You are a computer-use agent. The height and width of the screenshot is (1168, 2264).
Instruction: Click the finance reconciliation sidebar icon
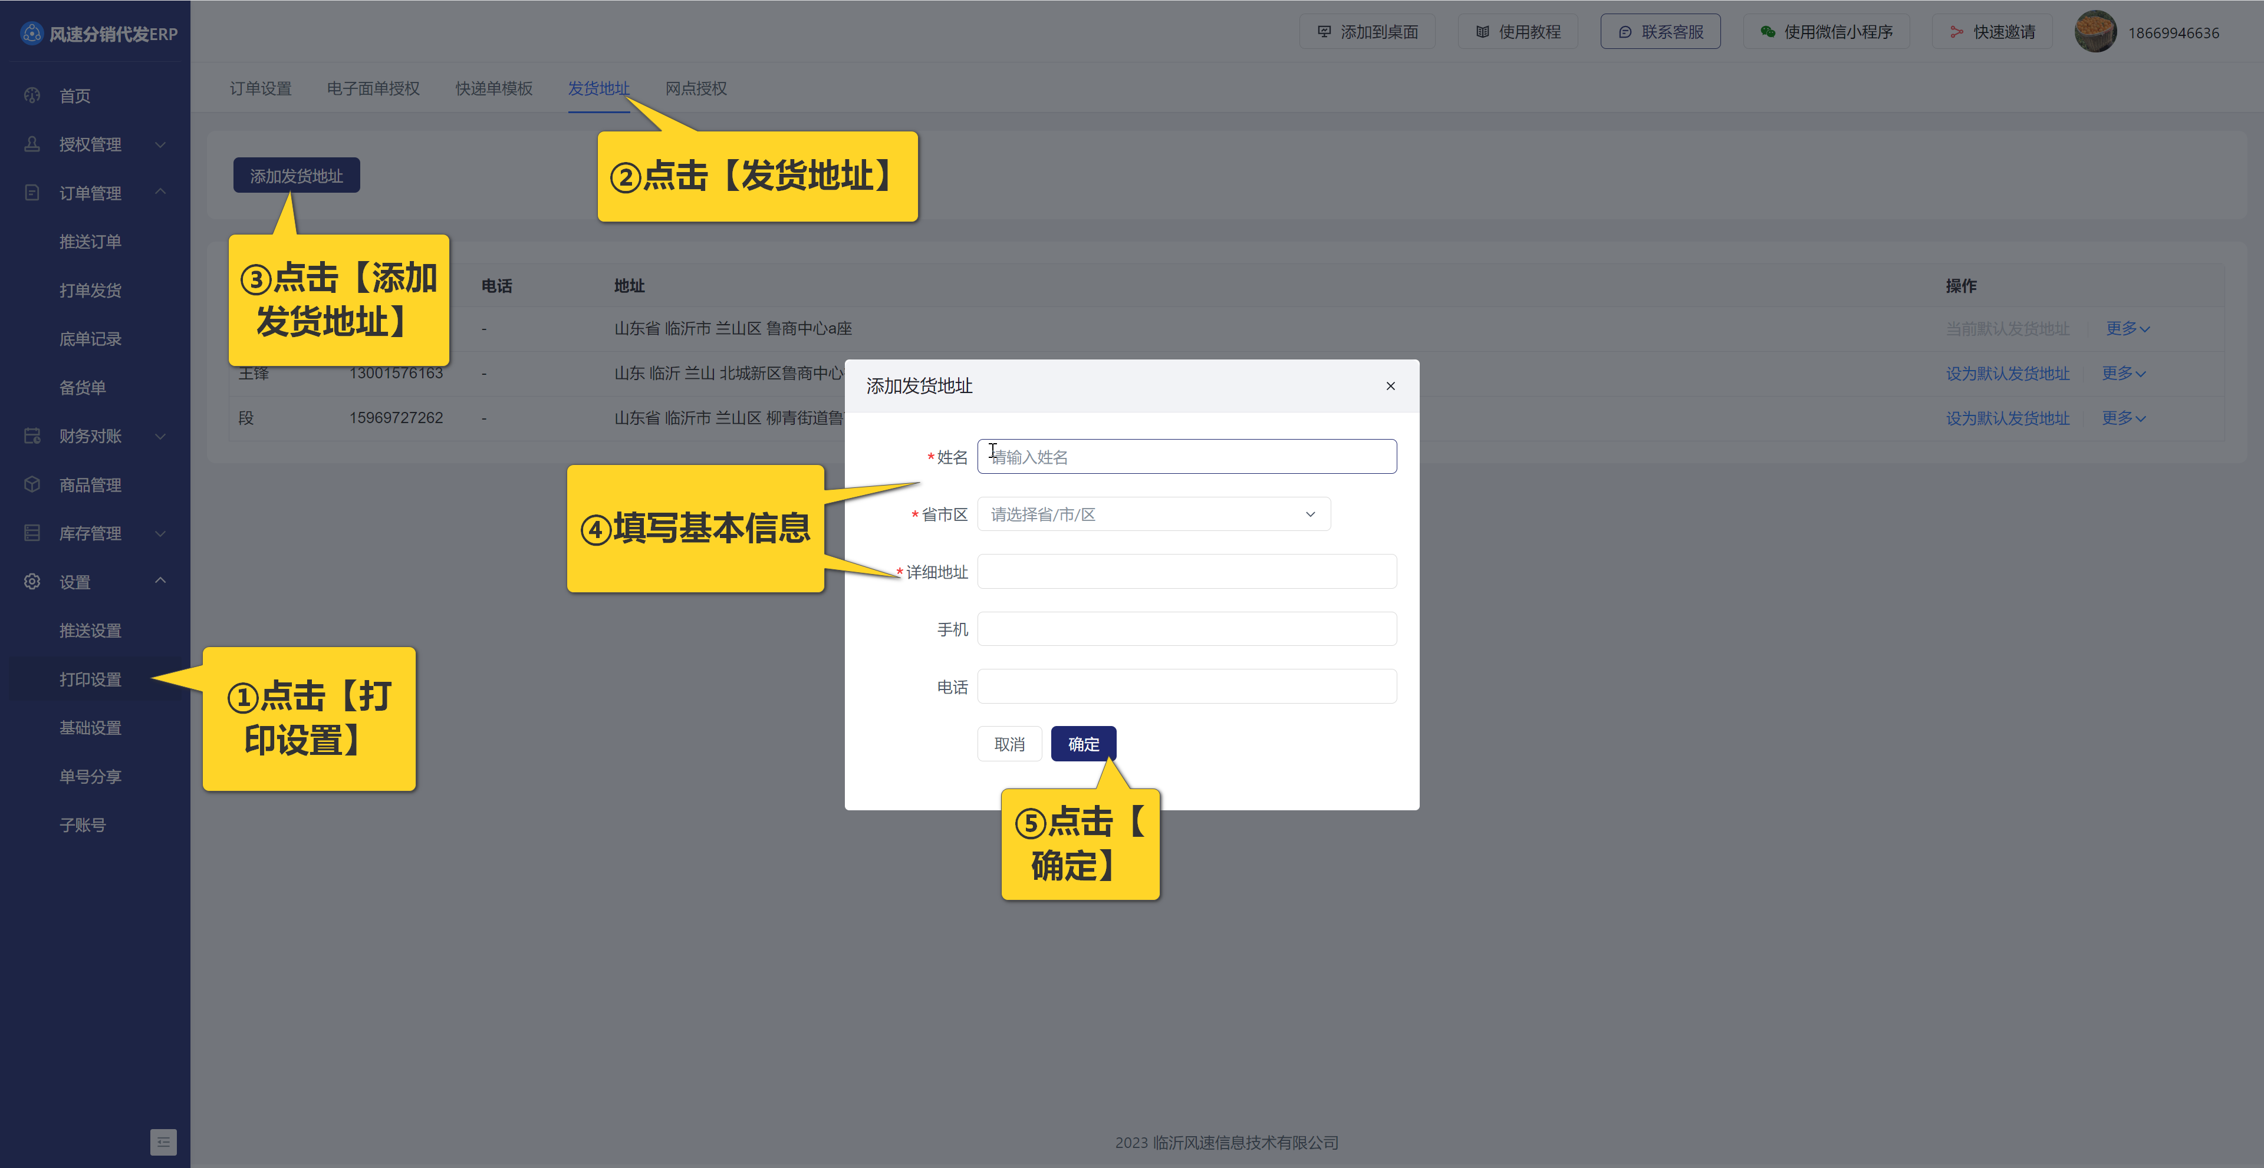pos(32,435)
